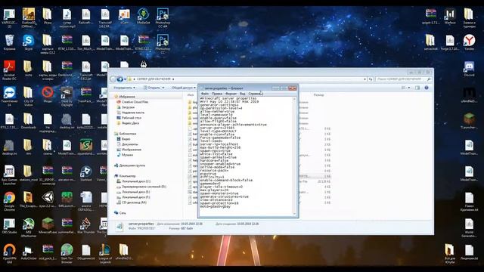Click the max-players=20 line in Notepad

tap(214, 190)
